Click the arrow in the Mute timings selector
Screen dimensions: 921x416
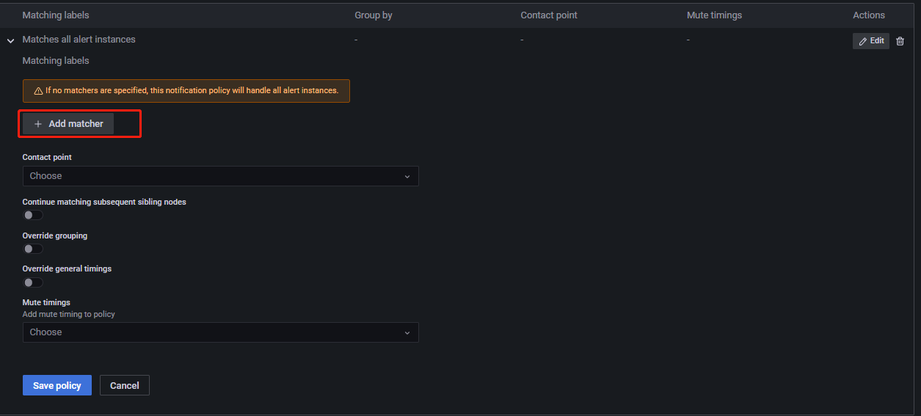[407, 332]
